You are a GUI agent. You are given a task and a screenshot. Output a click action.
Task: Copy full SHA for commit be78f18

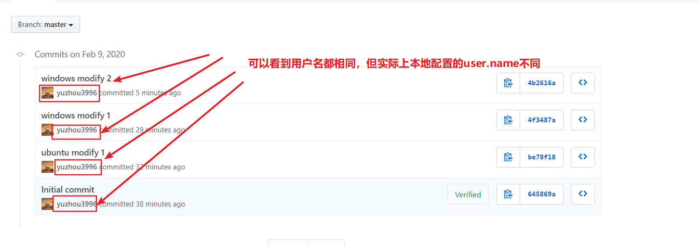509,157
